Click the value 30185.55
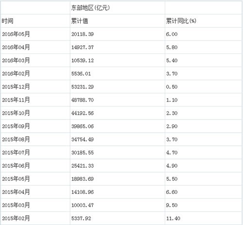This screenshot has width=243, height=225. (83, 153)
